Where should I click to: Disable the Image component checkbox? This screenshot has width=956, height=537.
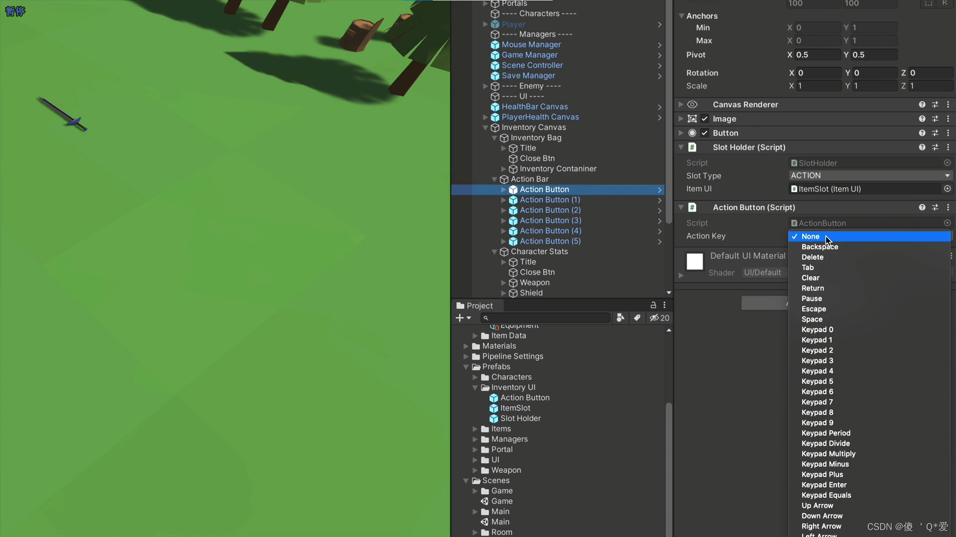tap(705, 119)
